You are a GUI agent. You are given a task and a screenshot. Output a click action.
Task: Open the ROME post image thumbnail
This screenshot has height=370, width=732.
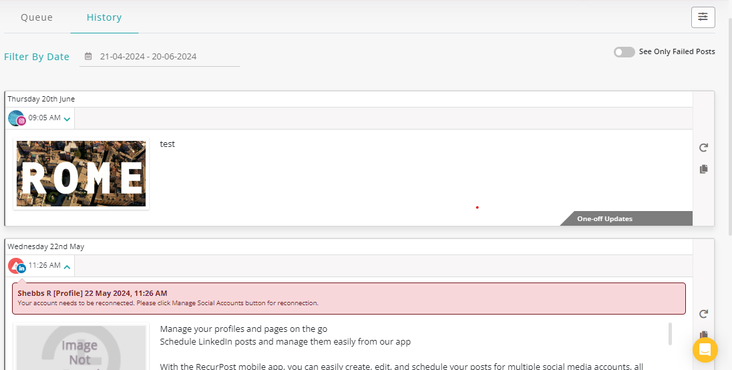[x=81, y=174]
